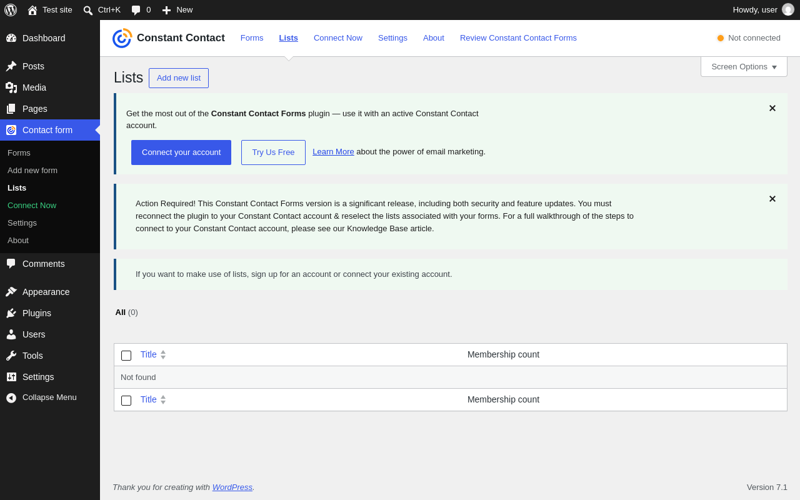Screen dimensions: 800x500
Task: Tick the select-all checkbox in table header
Action: pos(126,356)
